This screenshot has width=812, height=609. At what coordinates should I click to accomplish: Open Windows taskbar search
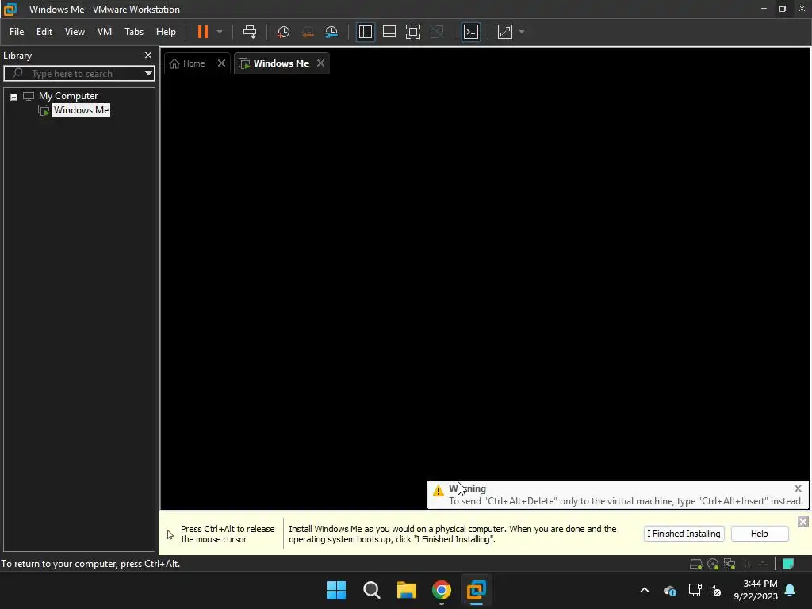[x=372, y=590]
